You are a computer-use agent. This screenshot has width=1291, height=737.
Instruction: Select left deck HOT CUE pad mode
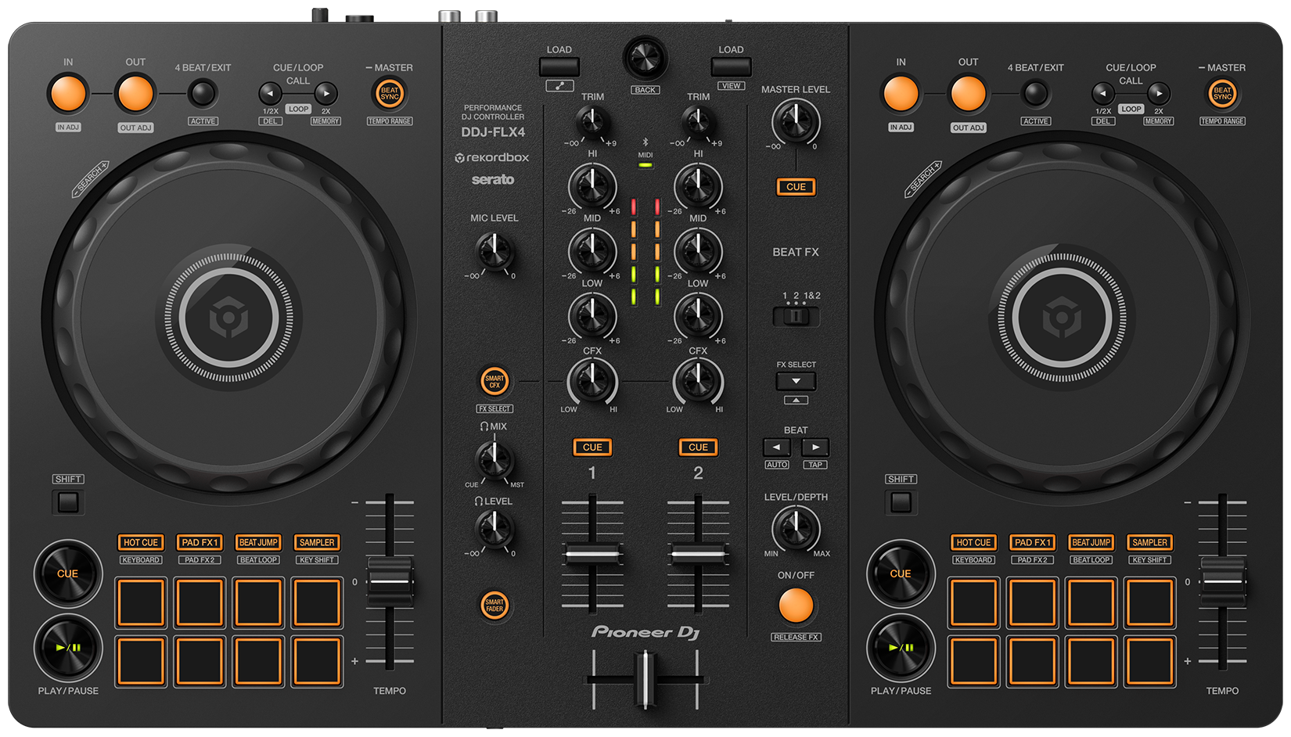[x=141, y=542]
